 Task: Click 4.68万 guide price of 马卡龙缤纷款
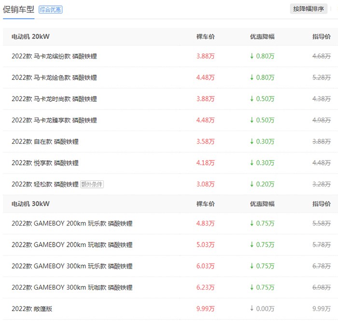(x=322, y=56)
